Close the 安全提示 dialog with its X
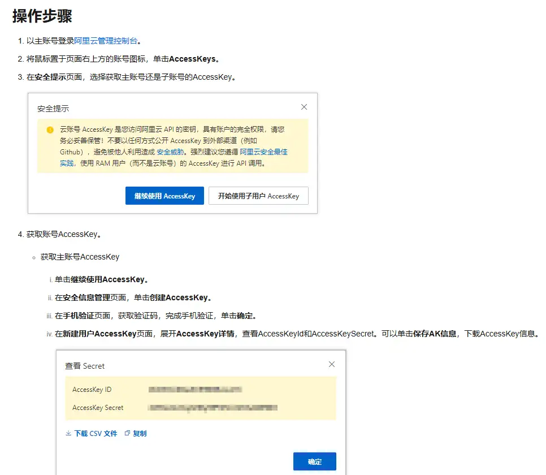The image size is (546, 475). [304, 106]
